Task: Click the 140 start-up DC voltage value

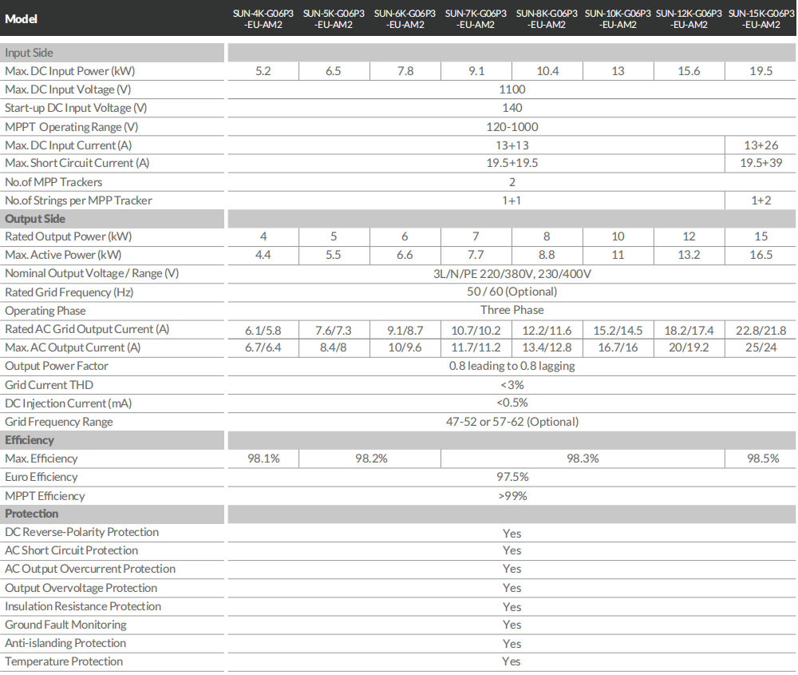Action: pyautogui.click(x=512, y=108)
